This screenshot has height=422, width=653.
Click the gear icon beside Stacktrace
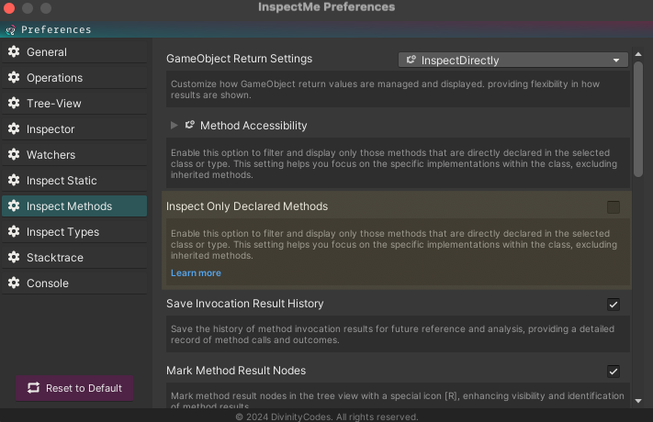coord(14,257)
